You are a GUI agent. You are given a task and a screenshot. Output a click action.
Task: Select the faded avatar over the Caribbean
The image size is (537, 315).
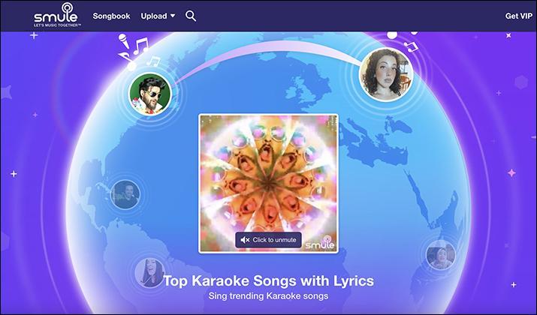click(125, 194)
